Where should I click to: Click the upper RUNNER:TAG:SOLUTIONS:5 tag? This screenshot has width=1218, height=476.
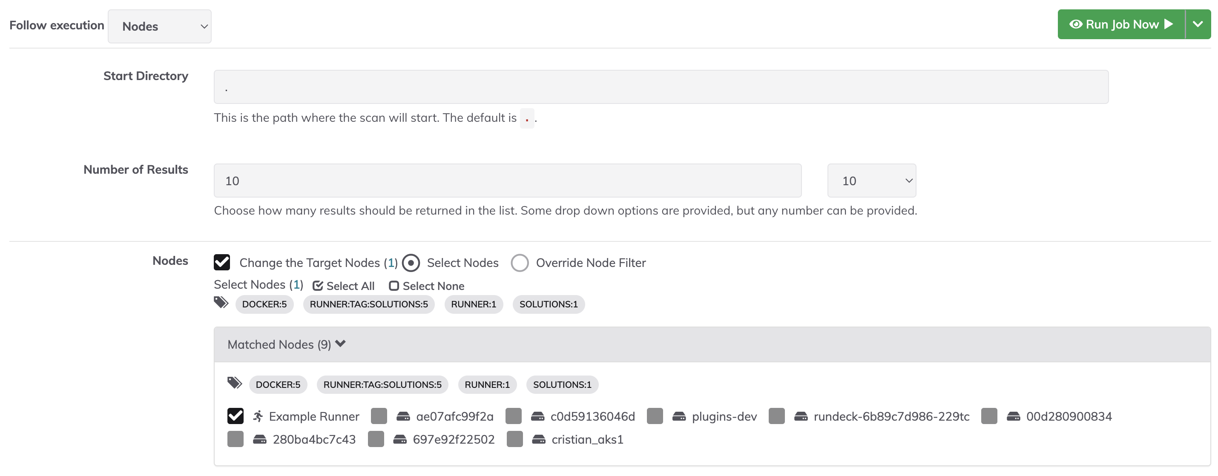pos(368,304)
